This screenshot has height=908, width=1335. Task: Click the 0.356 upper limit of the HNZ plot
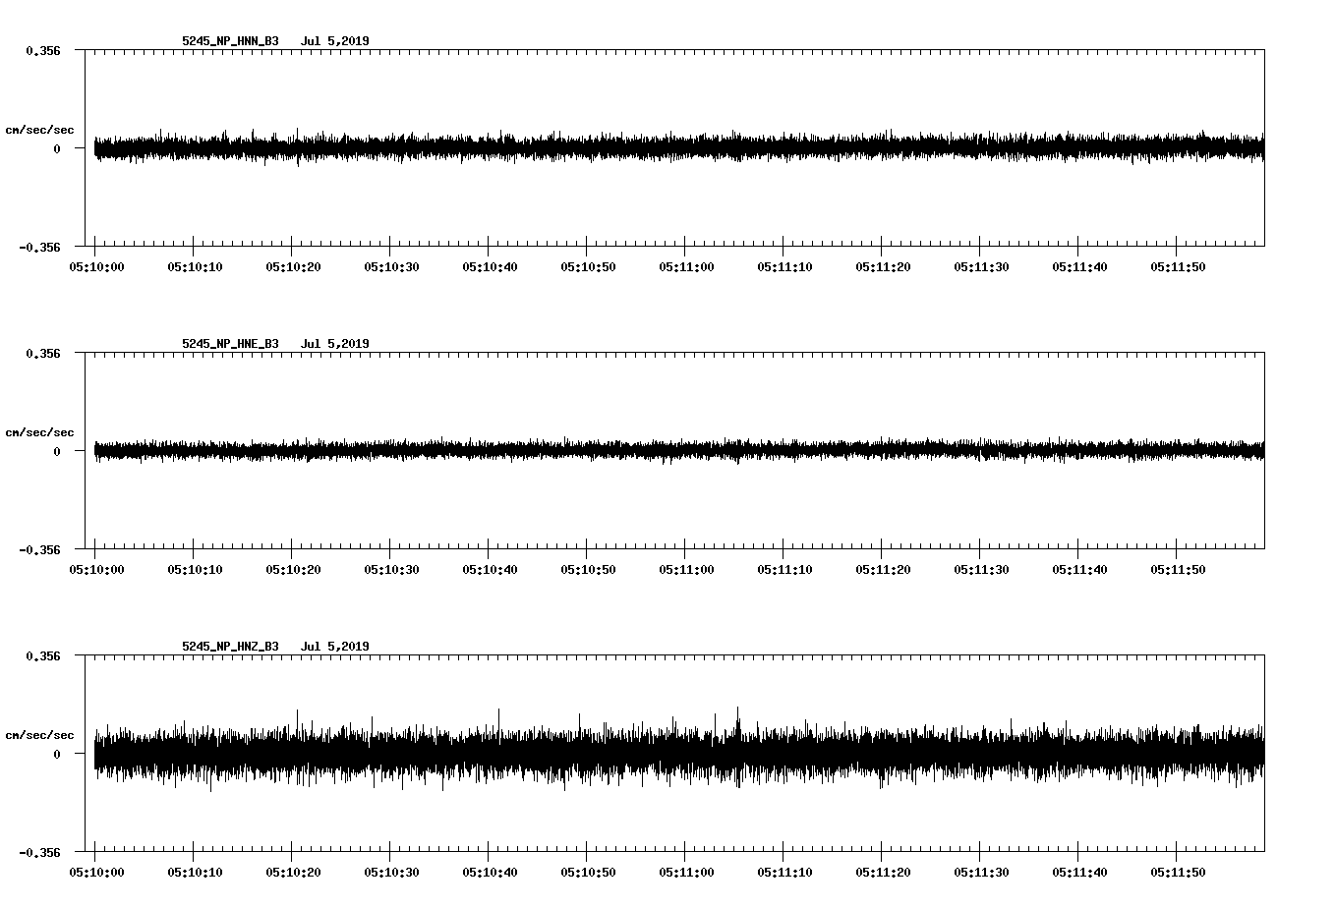pos(42,655)
